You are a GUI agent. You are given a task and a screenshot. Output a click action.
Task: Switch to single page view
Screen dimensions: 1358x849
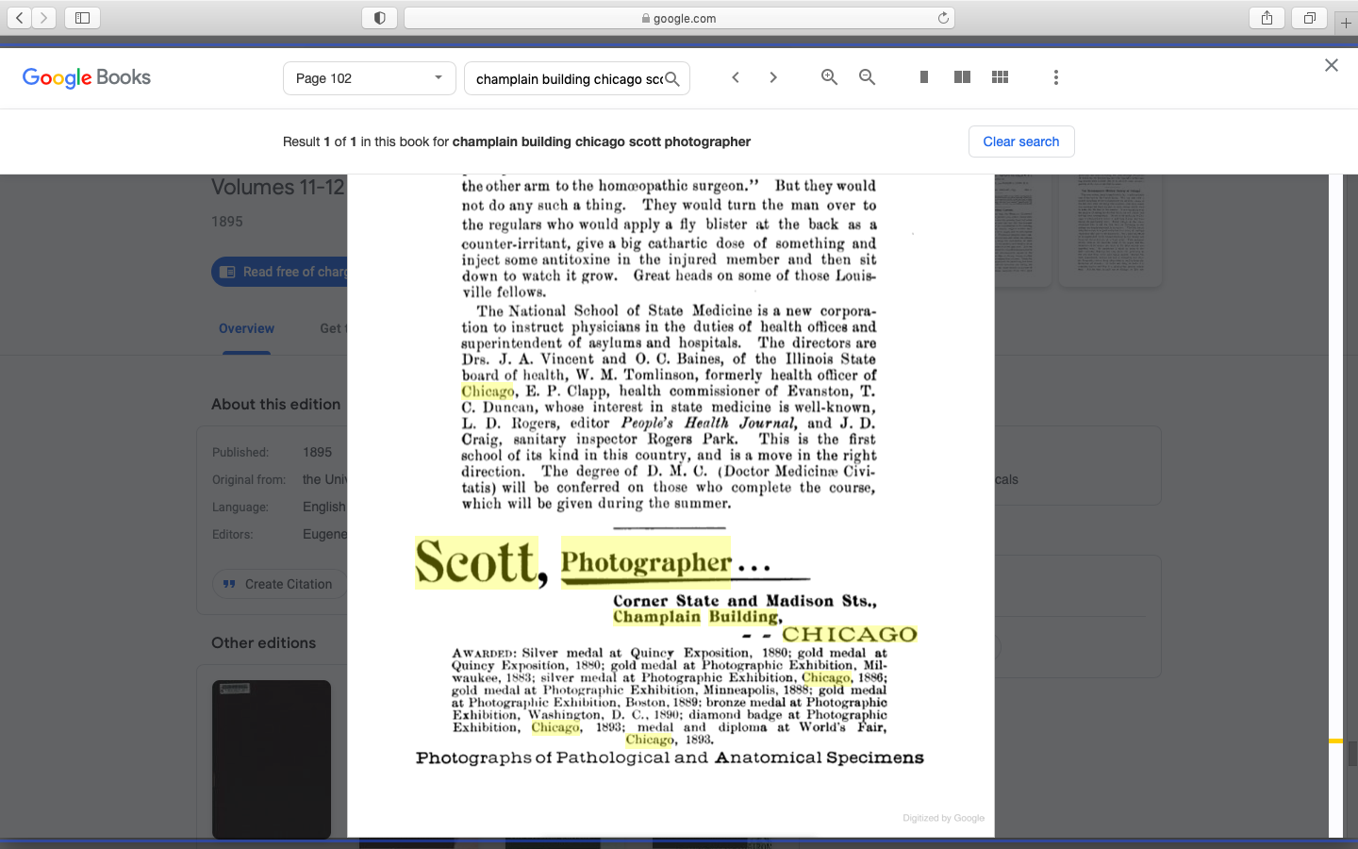[x=924, y=77]
